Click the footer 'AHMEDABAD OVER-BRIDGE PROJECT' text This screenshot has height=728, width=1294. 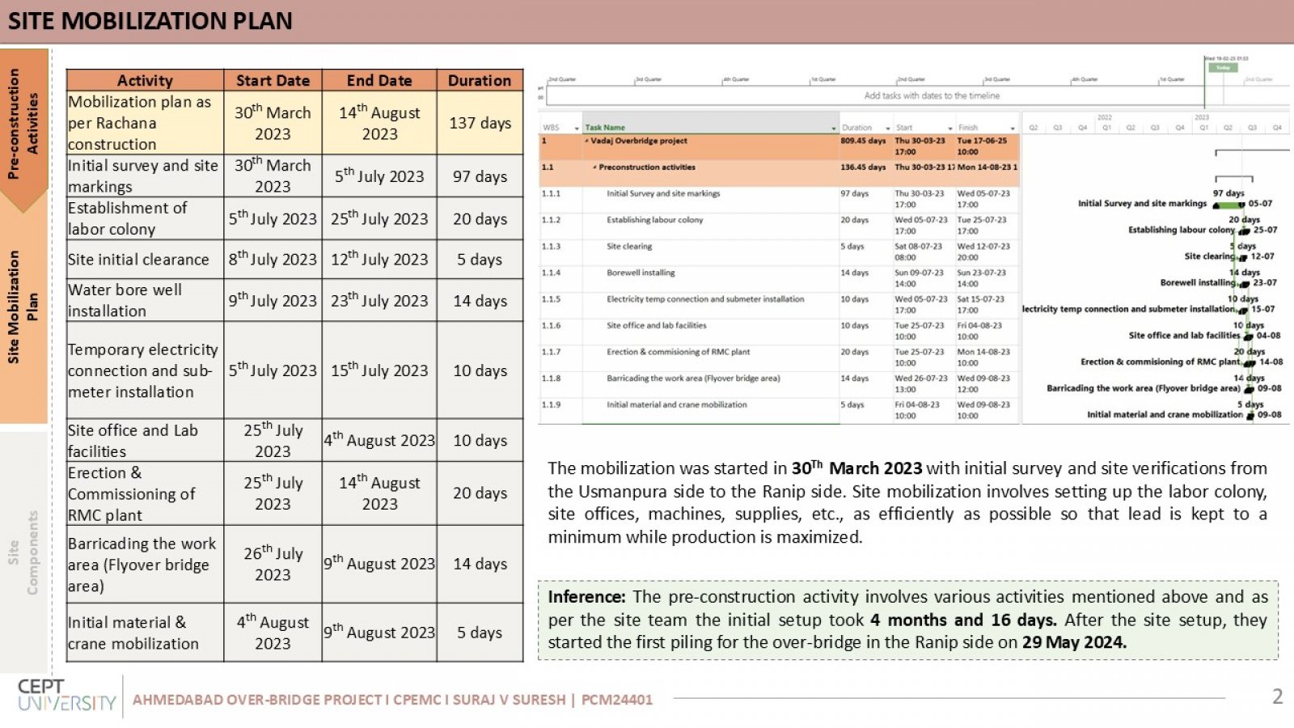click(256, 700)
